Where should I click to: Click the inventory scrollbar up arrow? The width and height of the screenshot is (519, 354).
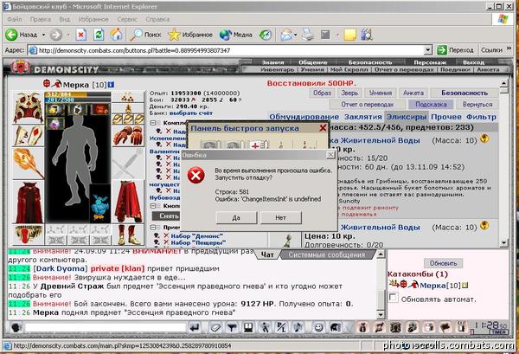[503, 83]
